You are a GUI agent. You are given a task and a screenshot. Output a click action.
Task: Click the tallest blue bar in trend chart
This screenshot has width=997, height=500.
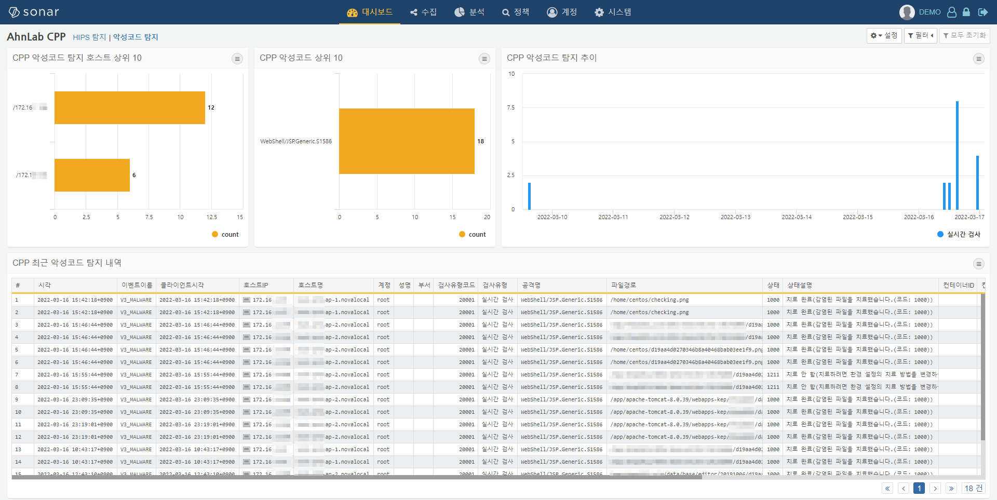coord(957,155)
